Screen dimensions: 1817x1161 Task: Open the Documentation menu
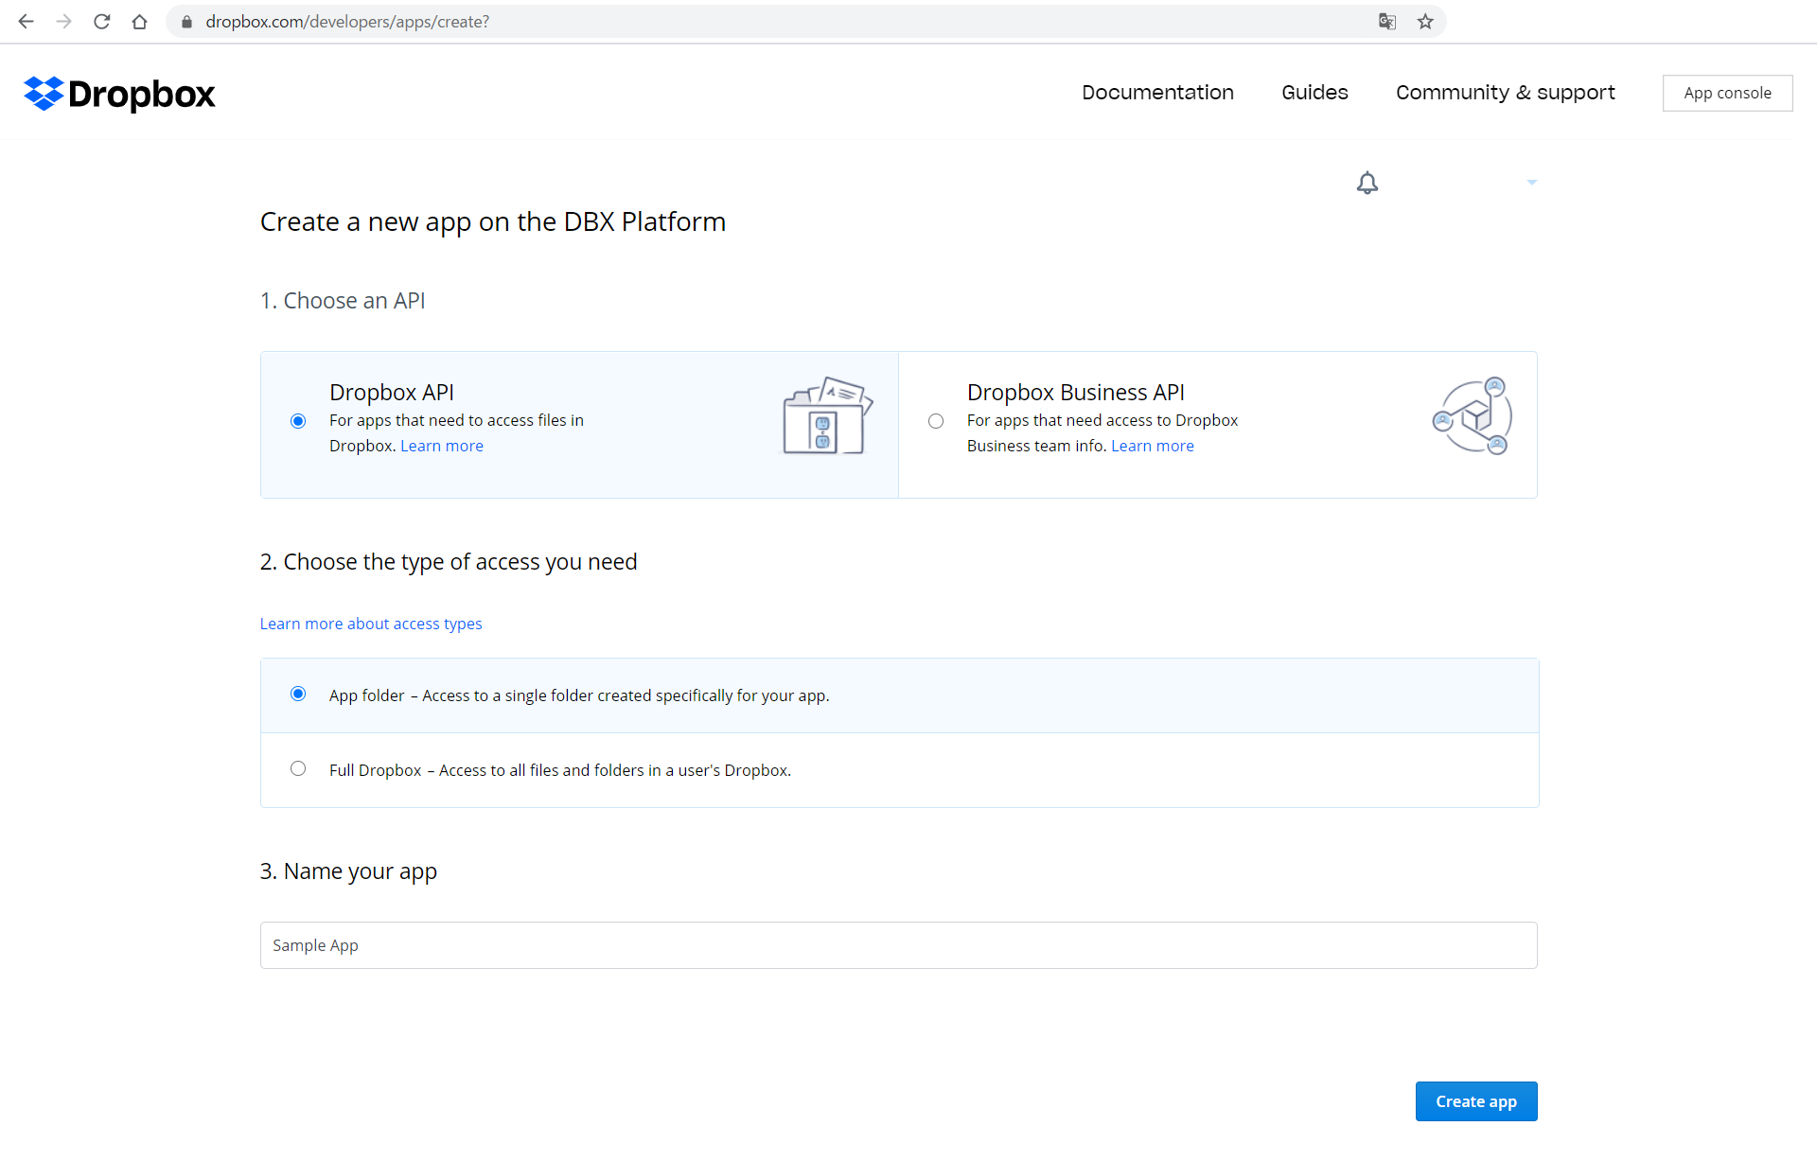[x=1157, y=92]
